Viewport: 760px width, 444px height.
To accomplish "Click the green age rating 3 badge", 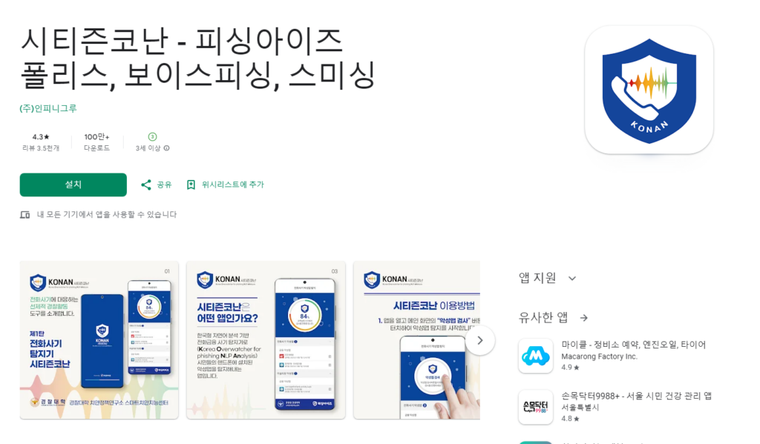I will (x=152, y=137).
